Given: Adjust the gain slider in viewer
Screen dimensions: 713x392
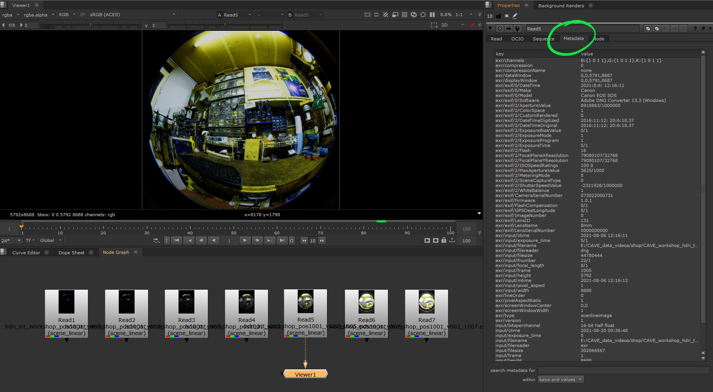Looking at the screenshot, I should 91,25.
